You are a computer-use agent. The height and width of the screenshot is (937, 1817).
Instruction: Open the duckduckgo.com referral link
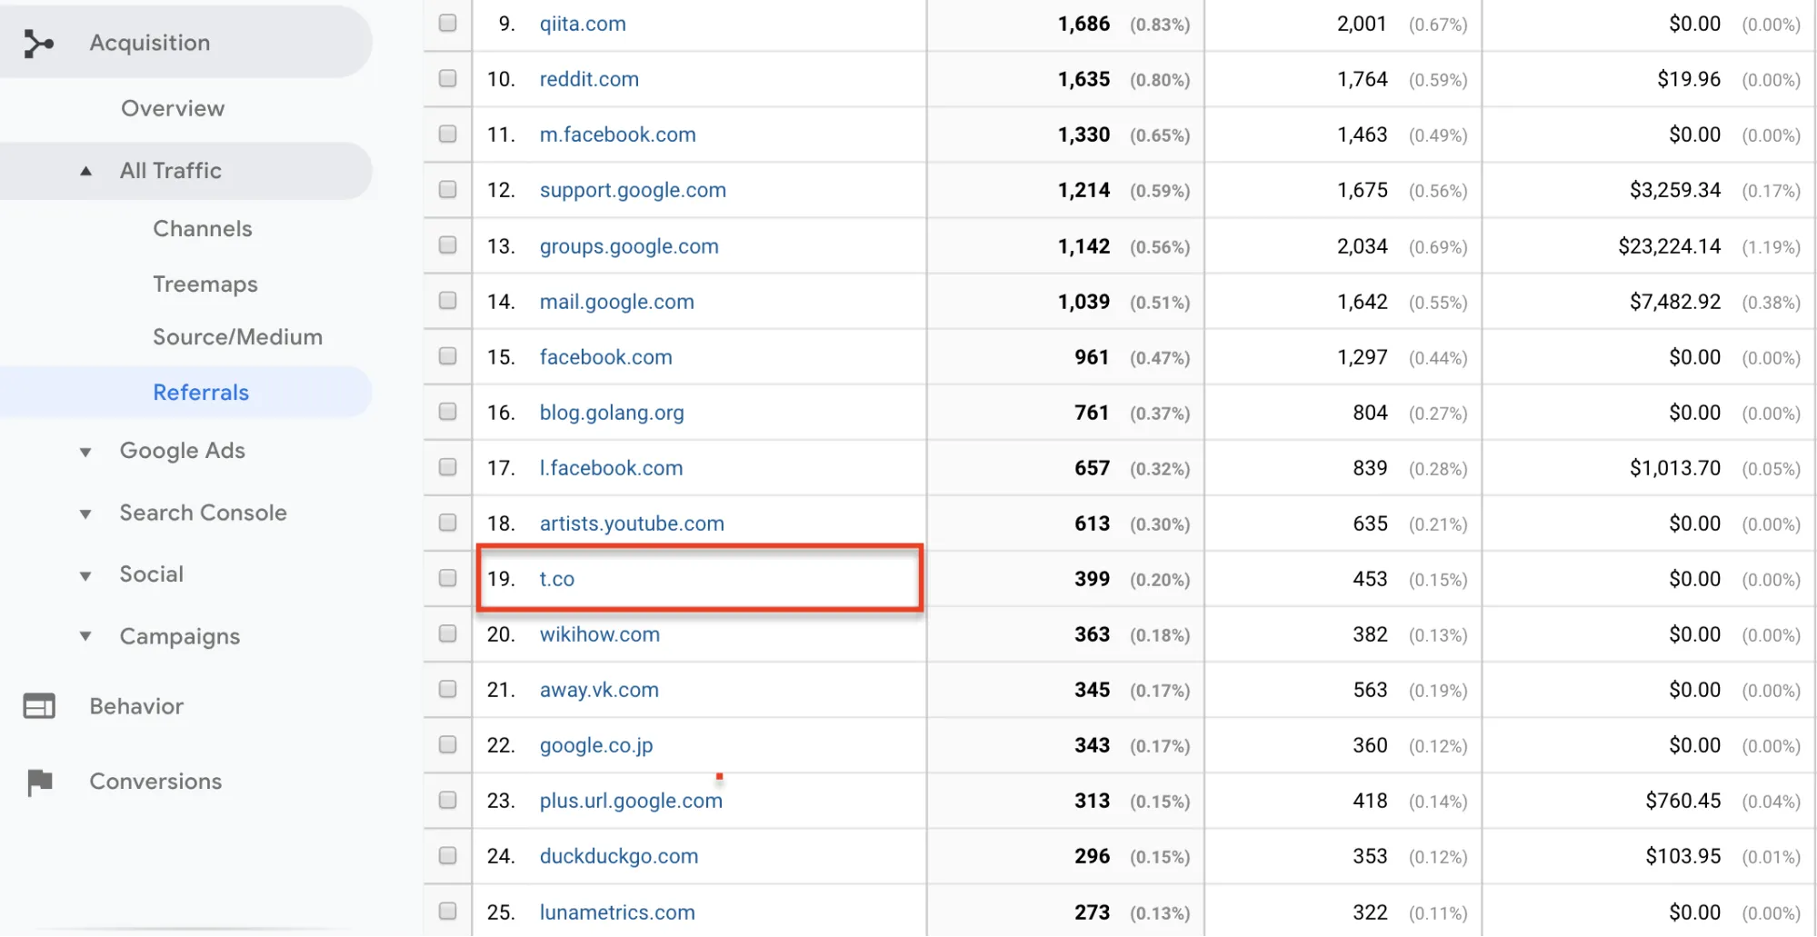coord(619,856)
